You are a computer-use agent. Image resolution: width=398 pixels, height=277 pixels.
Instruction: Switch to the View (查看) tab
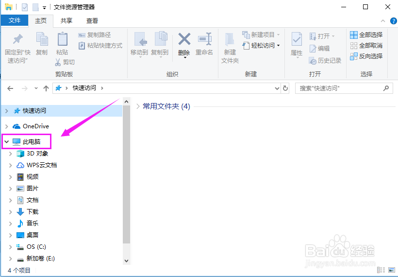92,21
